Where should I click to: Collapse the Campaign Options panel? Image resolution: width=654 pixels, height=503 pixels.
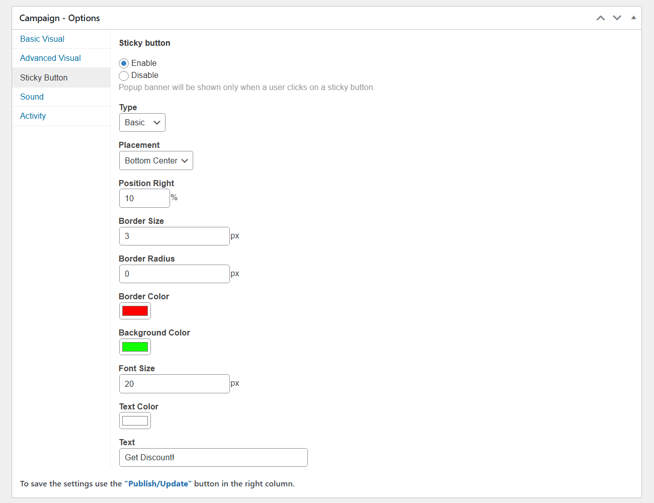[633, 18]
